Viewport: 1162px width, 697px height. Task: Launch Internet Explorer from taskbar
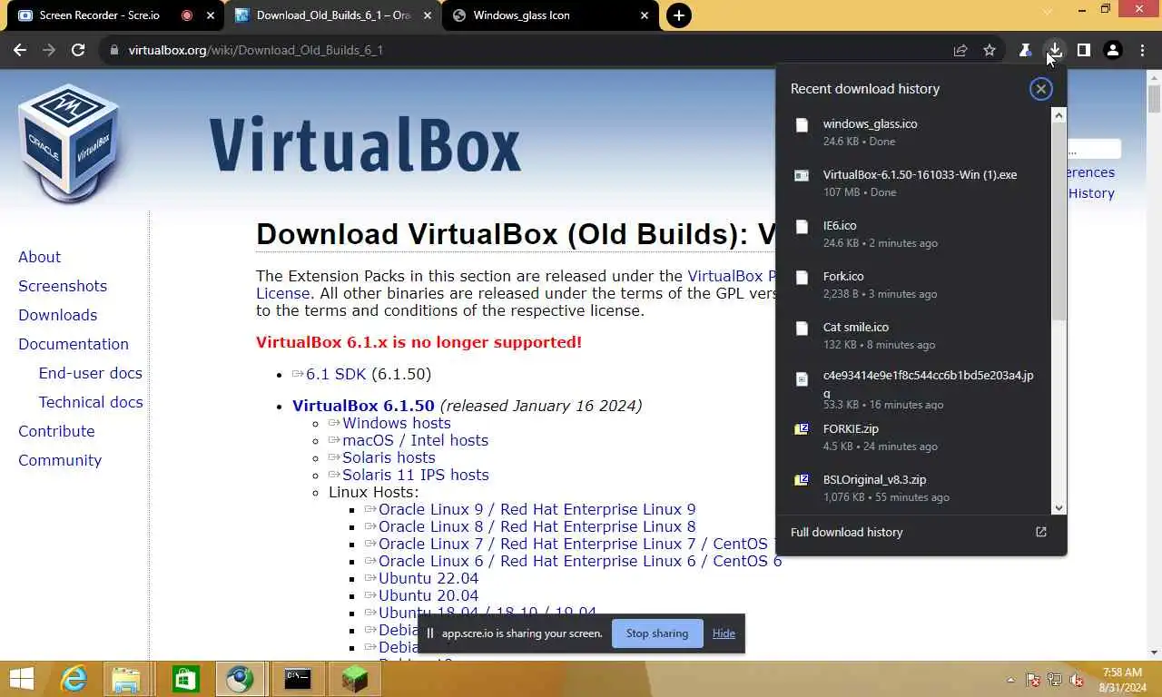click(74, 679)
